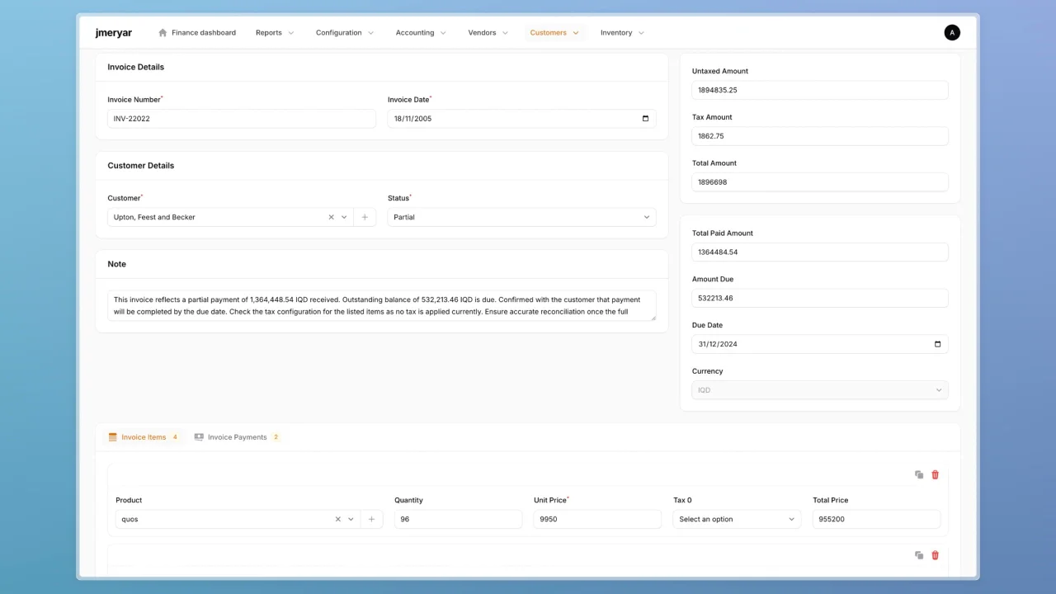
Task: Open the calendar picker for Invoice Date
Action: pyautogui.click(x=644, y=118)
